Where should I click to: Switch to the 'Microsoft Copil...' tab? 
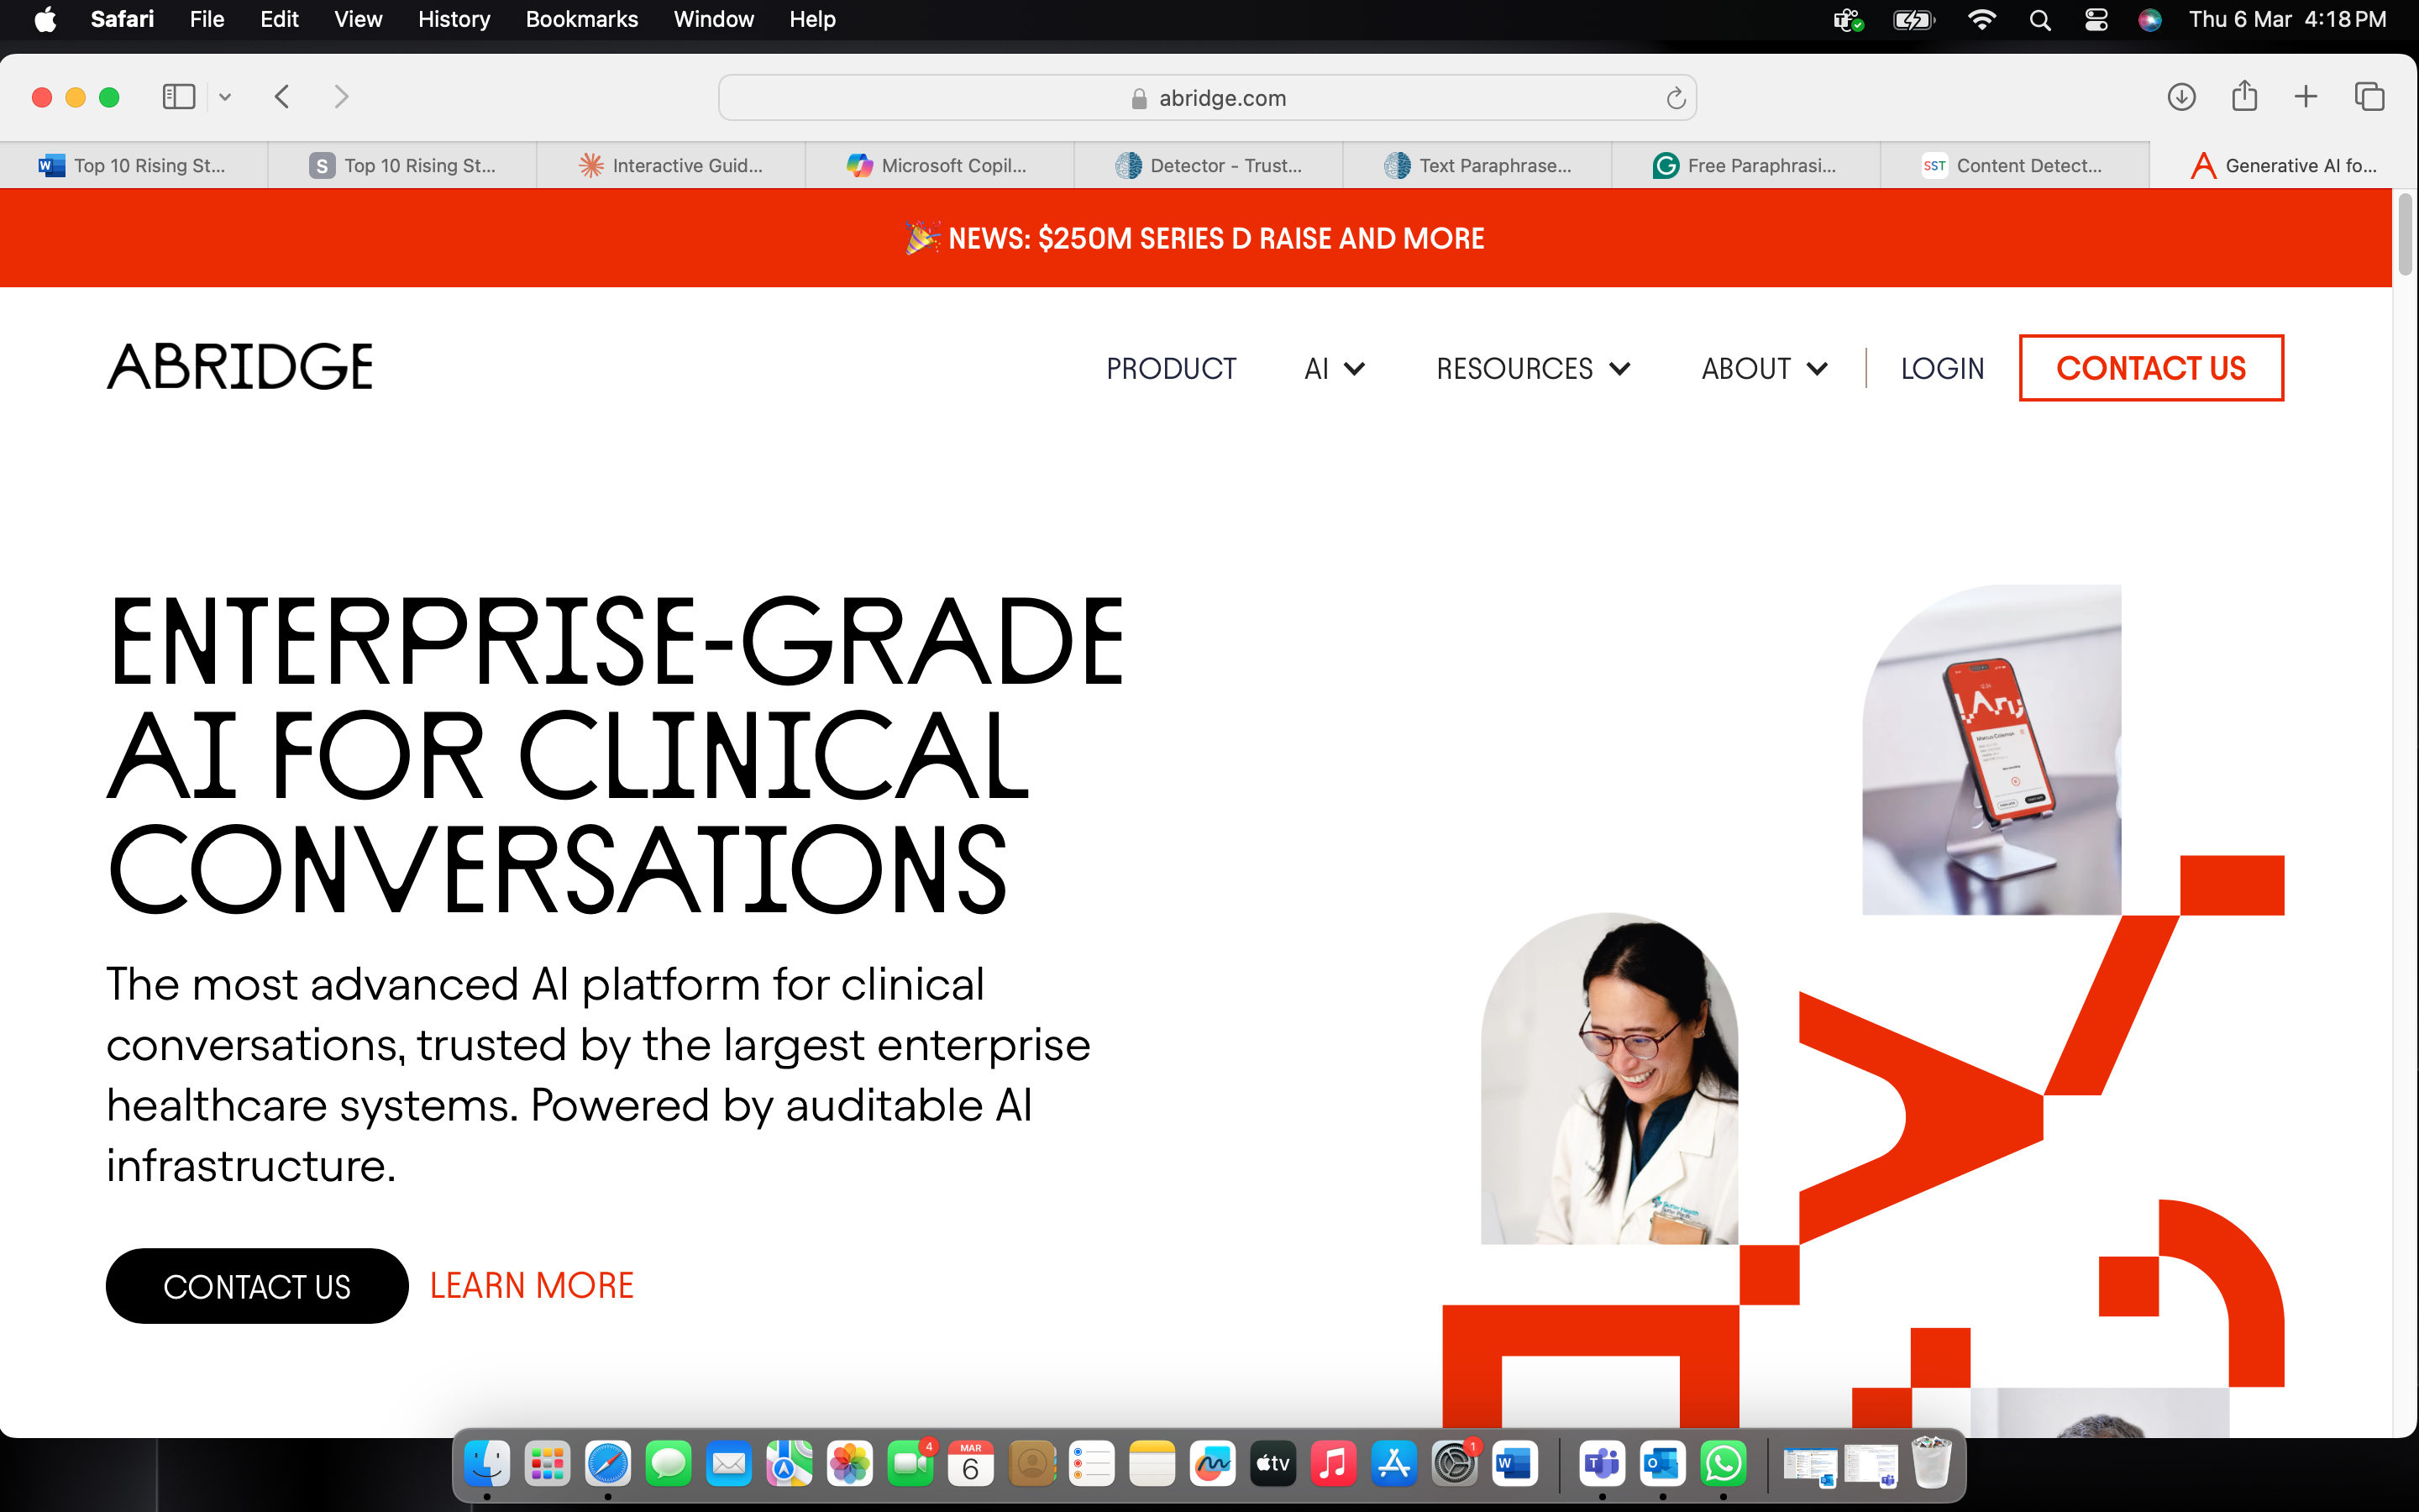[x=940, y=165]
